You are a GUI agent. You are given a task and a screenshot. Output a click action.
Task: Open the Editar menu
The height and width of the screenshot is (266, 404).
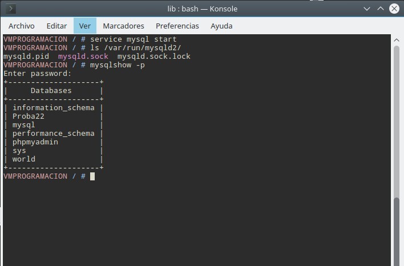pos(56,26)
